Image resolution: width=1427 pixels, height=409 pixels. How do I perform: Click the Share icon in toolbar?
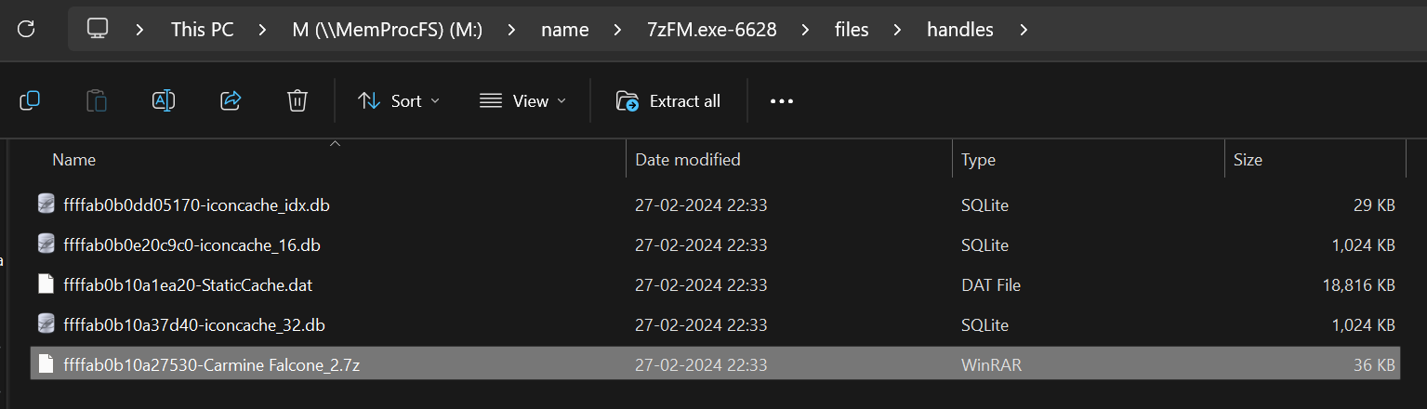231,100
